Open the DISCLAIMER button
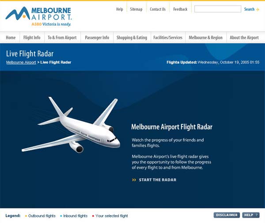 pos(227,215)
